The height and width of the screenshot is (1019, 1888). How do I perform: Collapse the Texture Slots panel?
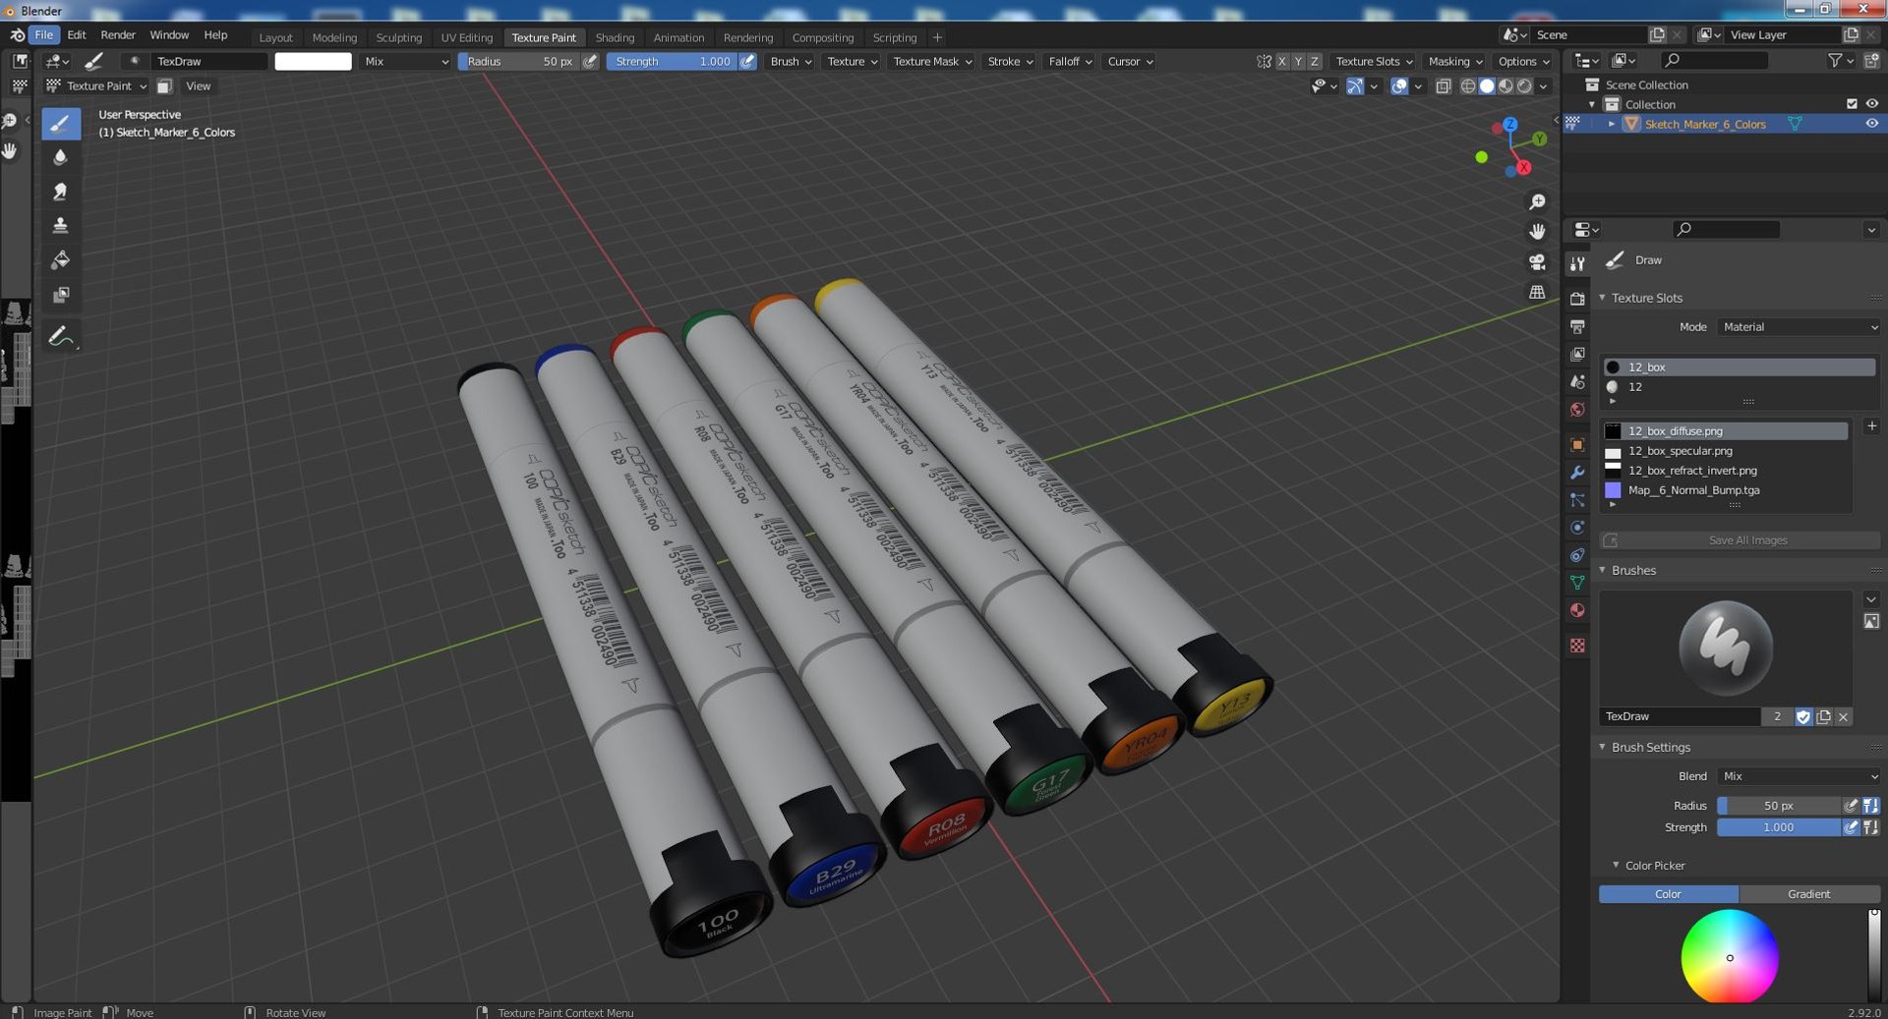pyautogui.click(x=1602, y=298)
